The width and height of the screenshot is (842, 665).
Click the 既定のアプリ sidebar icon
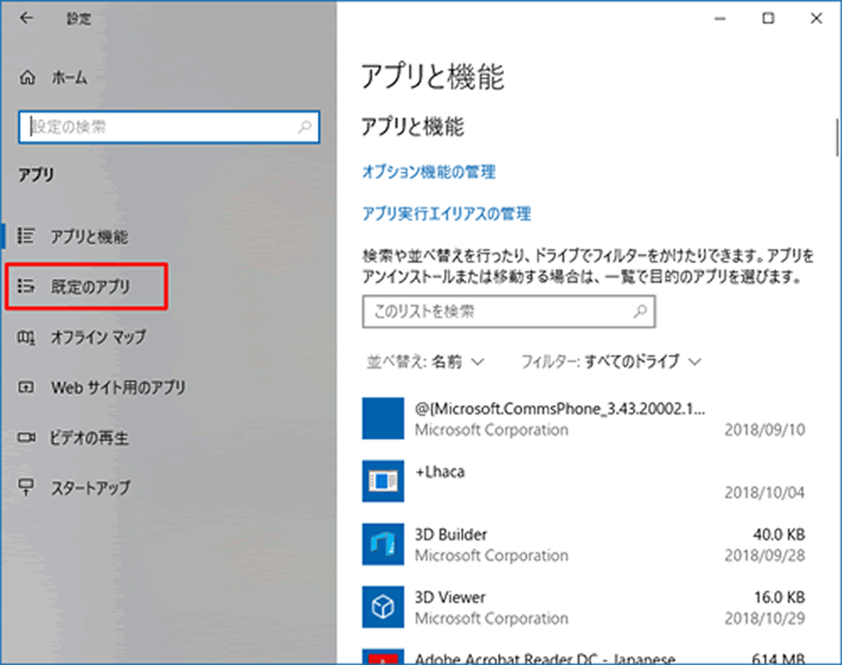tap(26, 286)
